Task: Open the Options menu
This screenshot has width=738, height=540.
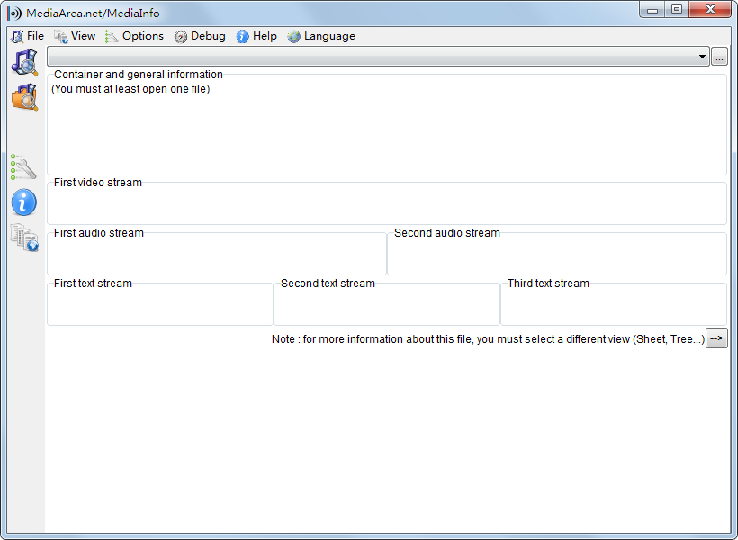Action: pyautogui.click(x=135, y=36)
